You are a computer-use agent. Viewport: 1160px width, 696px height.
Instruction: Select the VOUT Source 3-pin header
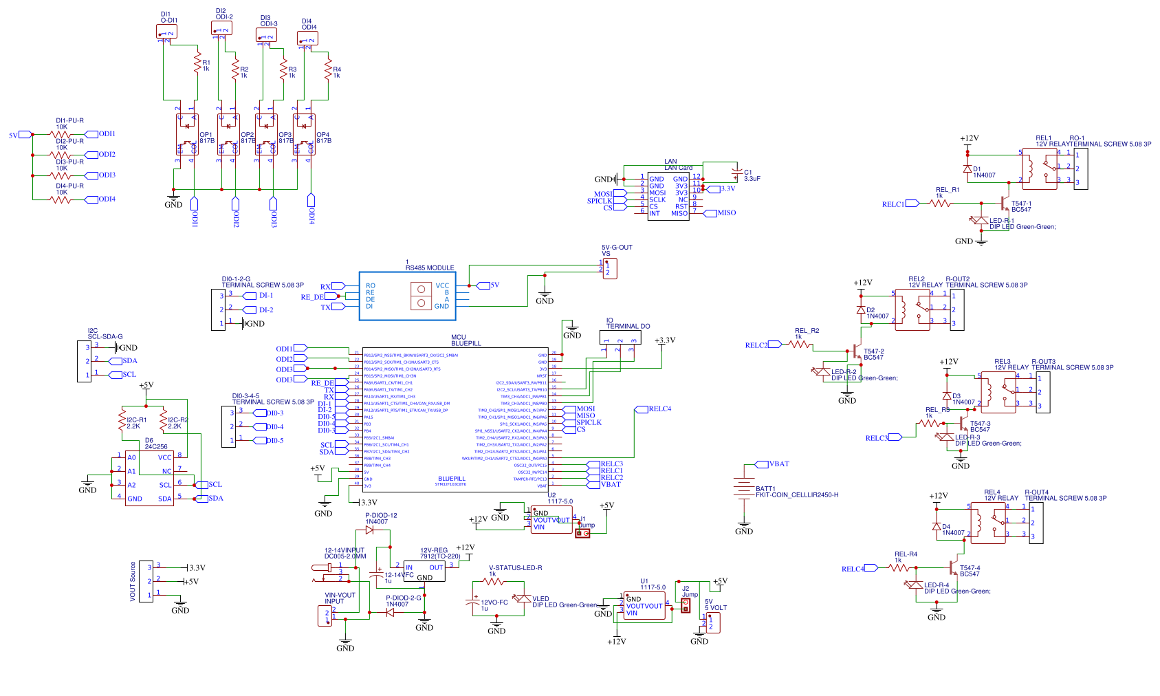point(146,582)
